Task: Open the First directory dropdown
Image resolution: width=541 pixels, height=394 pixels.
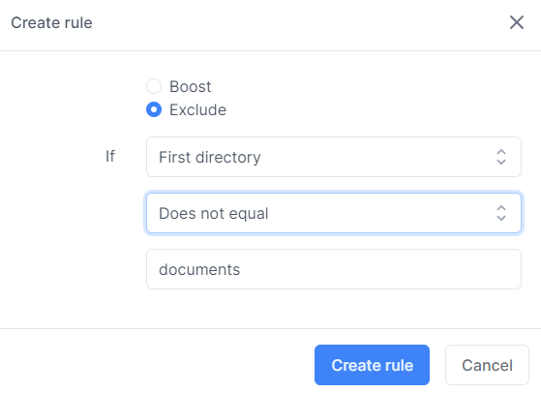Action: coord(334,157)
